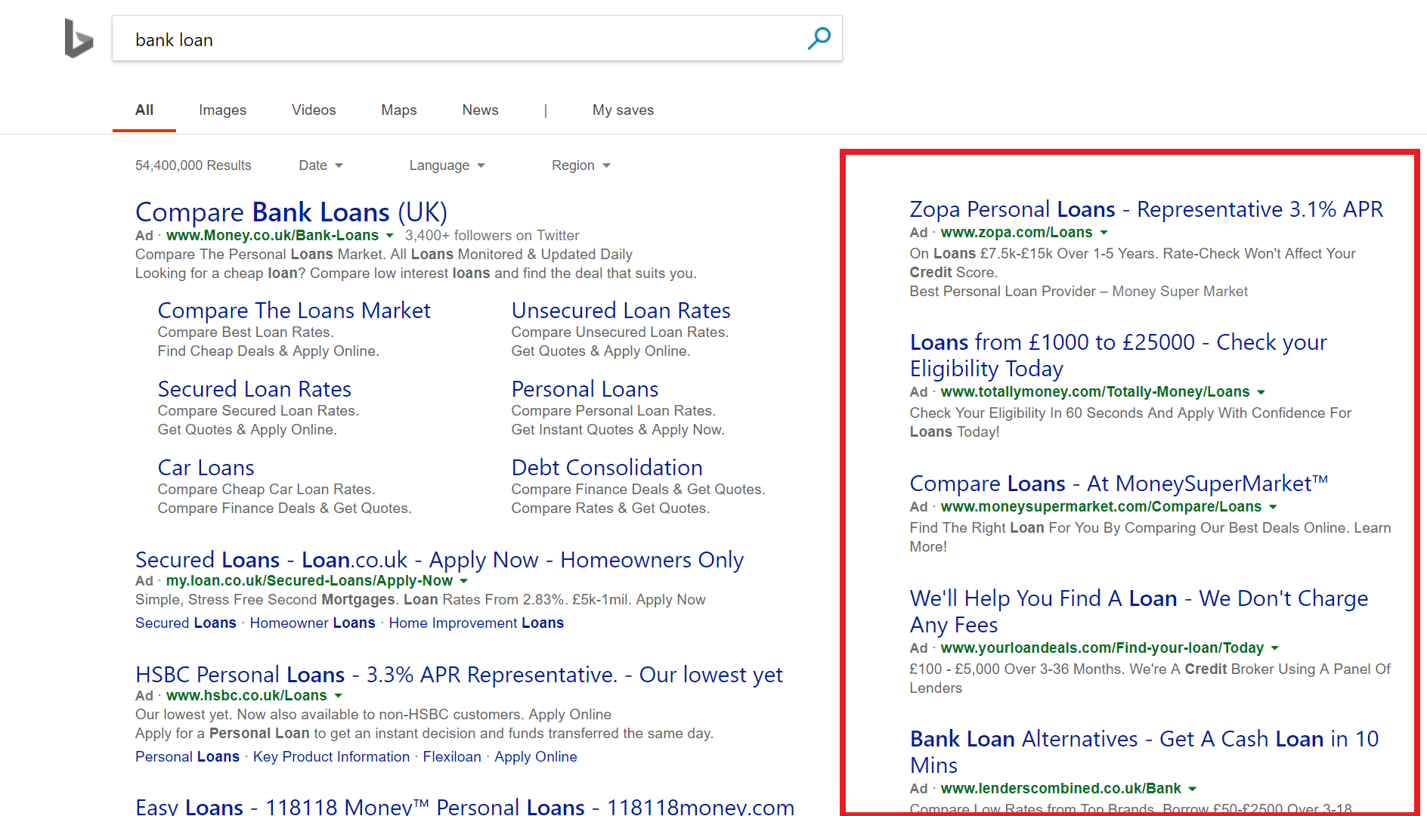
Task: Open the my.loan.co.uk ad URL dropdown arrow
Action: pyautogui.click(x=463, y=581)
